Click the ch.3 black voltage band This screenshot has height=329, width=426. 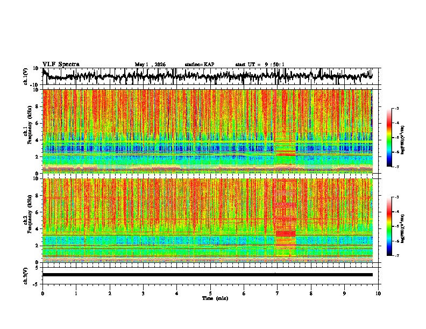pyautogui.click(x=207, y=275)
